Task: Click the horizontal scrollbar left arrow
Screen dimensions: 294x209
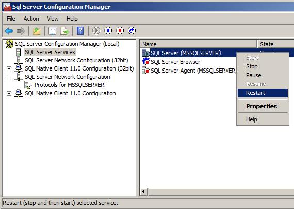Action: (144, 192)
